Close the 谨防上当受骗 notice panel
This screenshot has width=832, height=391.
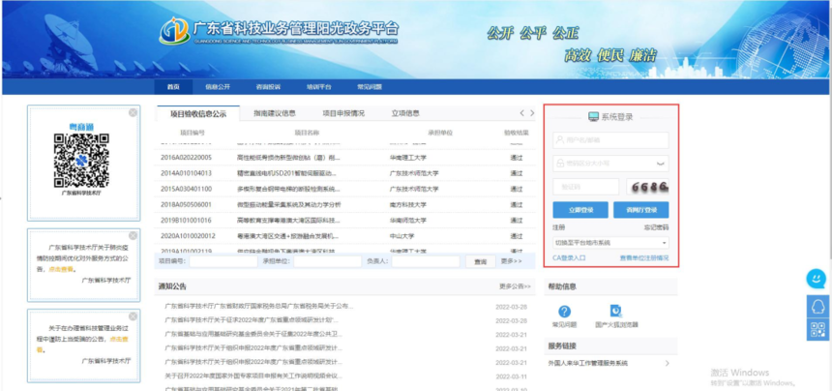133,316
